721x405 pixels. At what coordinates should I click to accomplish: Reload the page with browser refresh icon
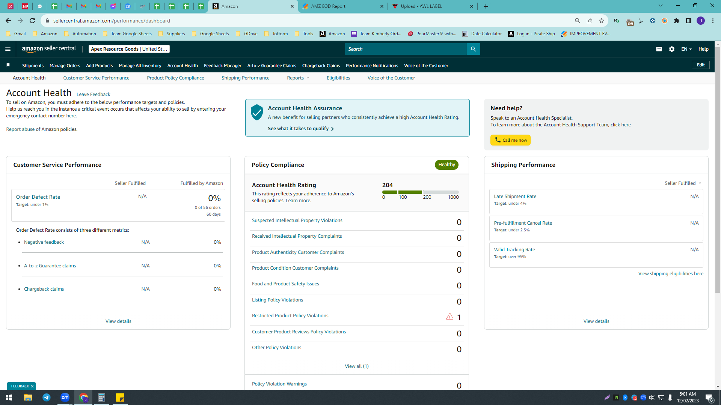point(32,21)
